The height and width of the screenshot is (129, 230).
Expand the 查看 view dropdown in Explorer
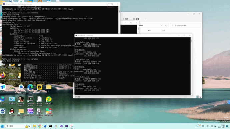[137, 19]
